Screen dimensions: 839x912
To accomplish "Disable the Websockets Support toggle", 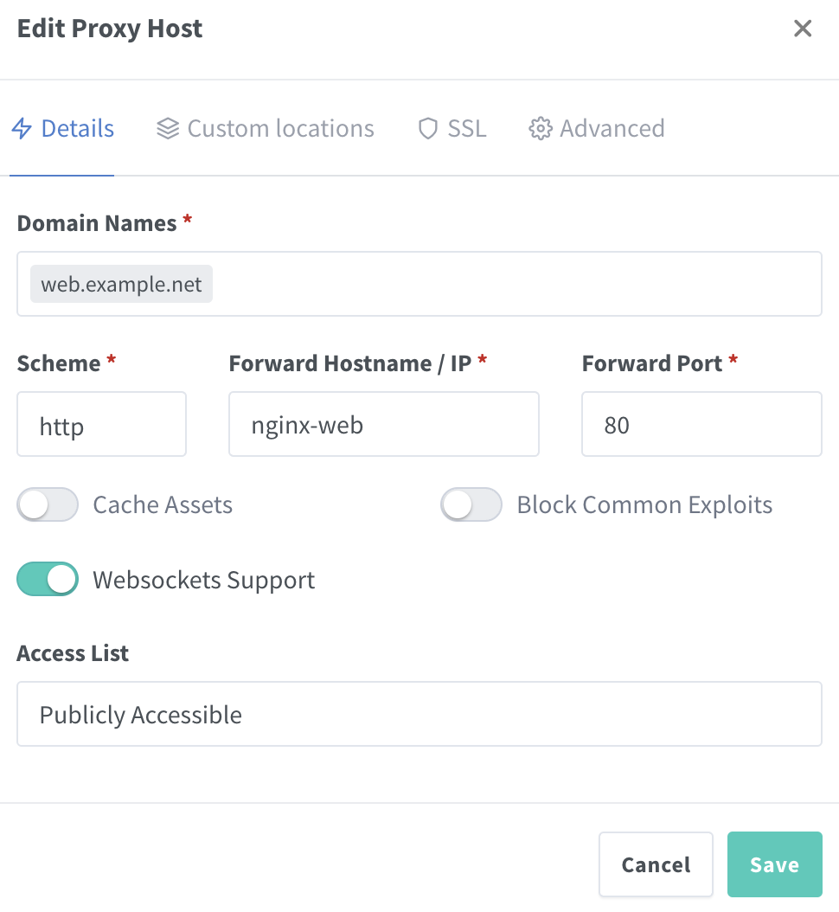I will click(48, 579).
